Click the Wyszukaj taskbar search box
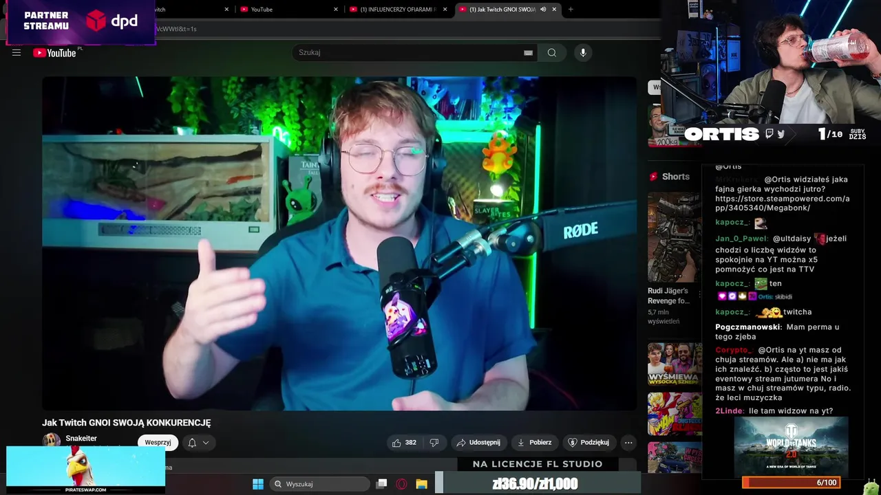Screen dimensions: 881x495 [x=319, y=484]
